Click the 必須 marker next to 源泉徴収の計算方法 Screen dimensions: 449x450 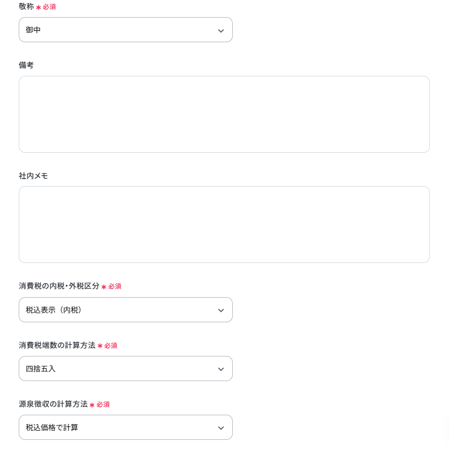(x=103, y=405)
